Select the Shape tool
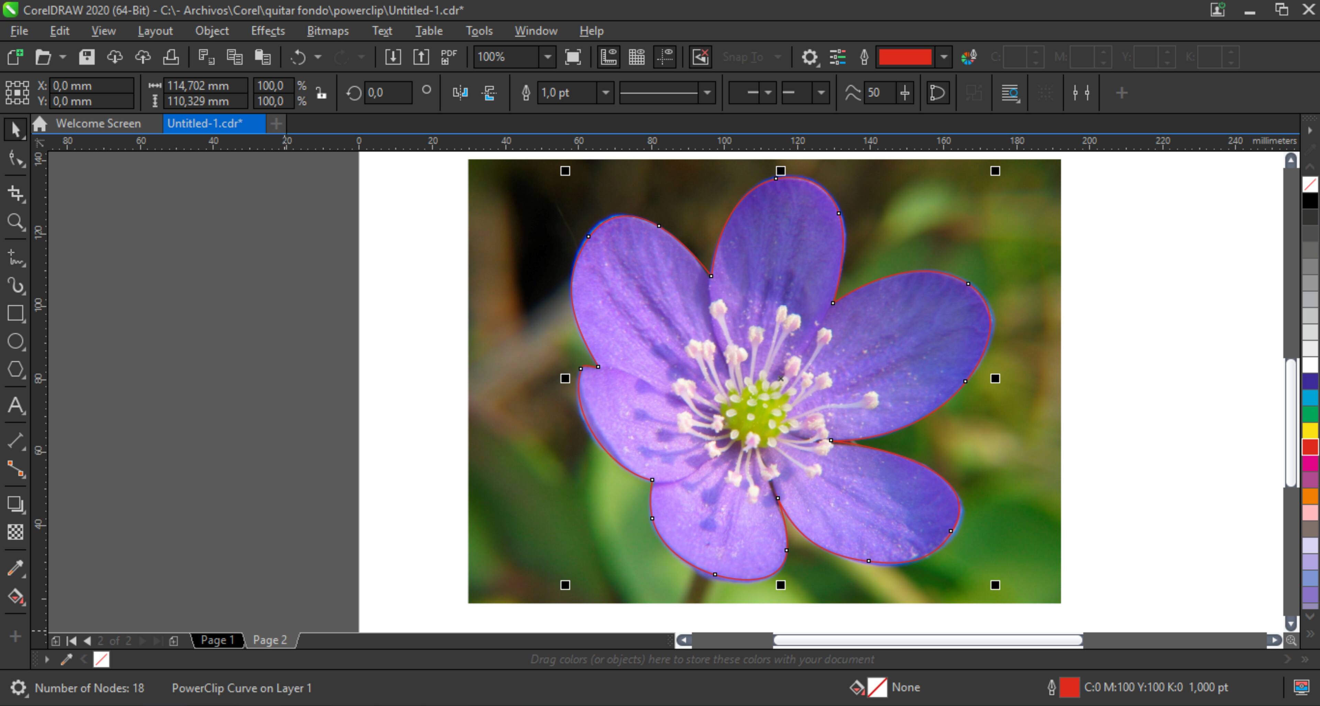The image size is (1320, 706). coord(15,159)
